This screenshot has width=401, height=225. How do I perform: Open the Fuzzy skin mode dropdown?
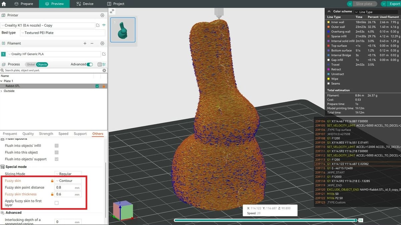[68, 181]
